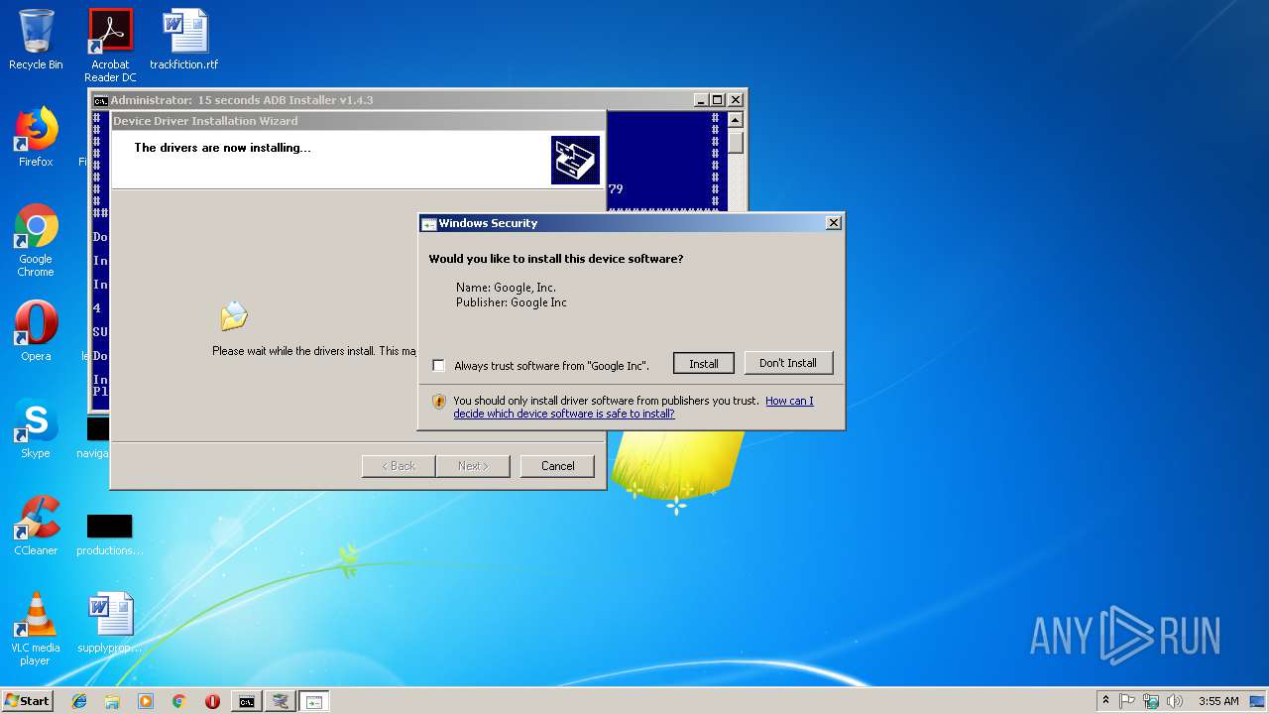Viewport: 1269px width, 714px height.
Task: Open Opera from the taskbar
Action: pyautogui.click(x=212, y=701)
